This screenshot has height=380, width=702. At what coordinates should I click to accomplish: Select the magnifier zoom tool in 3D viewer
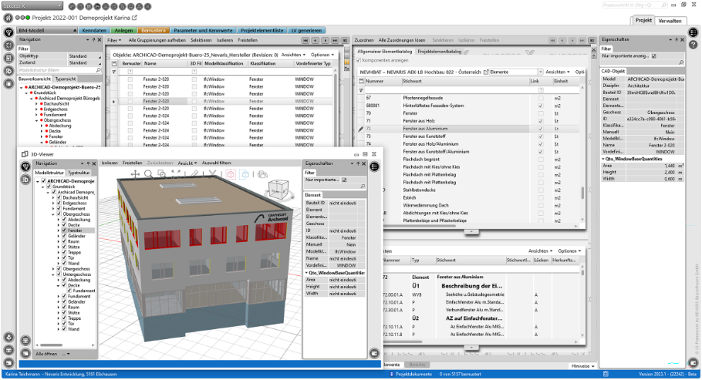point(148,174)
